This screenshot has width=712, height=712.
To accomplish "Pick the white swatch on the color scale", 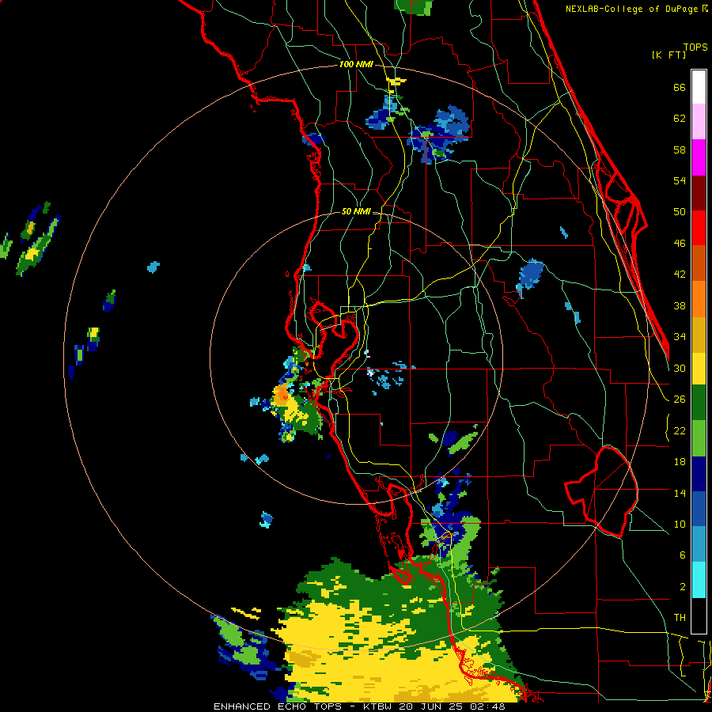I will click(x=699, y=87).
